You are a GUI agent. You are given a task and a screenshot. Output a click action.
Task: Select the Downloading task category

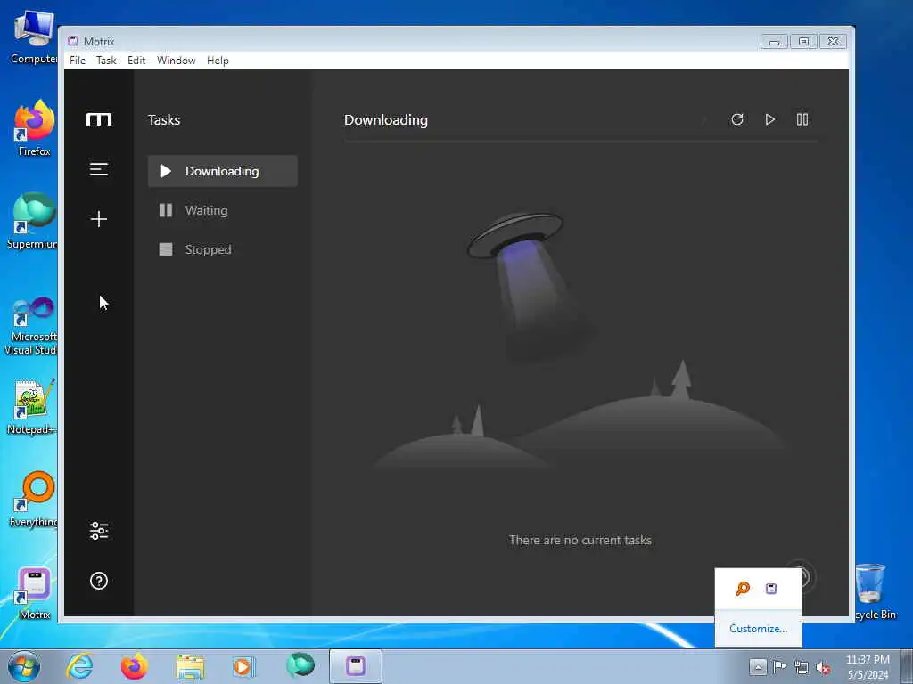pos(222,171)
